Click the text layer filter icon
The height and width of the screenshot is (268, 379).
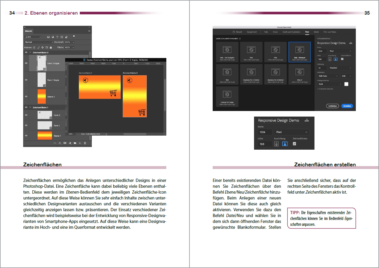[x=57, y=37]
